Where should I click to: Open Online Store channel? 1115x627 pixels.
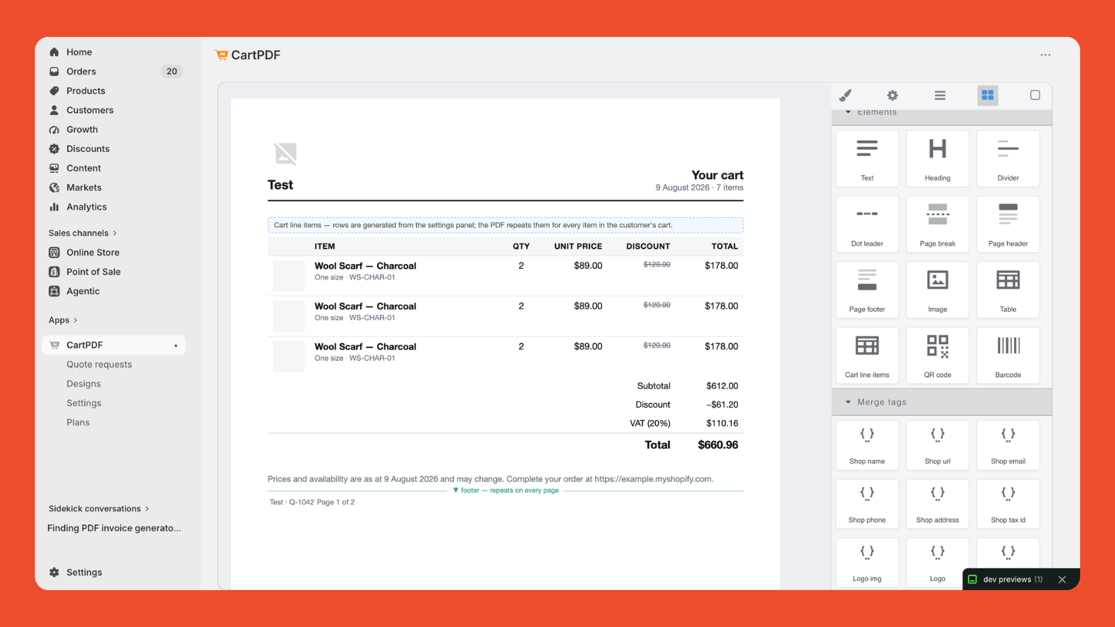115,252
